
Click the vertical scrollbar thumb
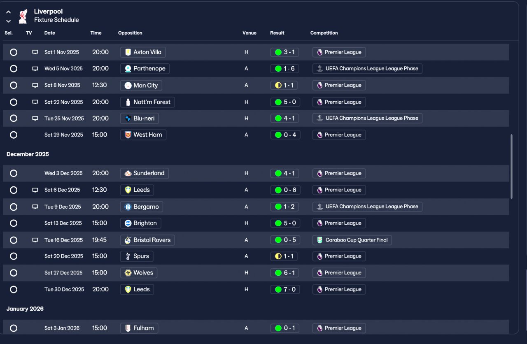click(x=512, y=166)
